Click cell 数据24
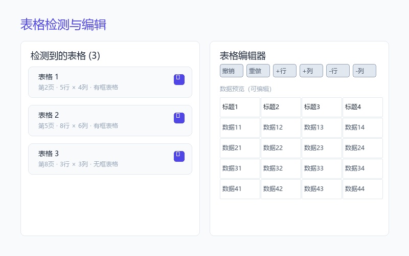 [x=363, y=148]
